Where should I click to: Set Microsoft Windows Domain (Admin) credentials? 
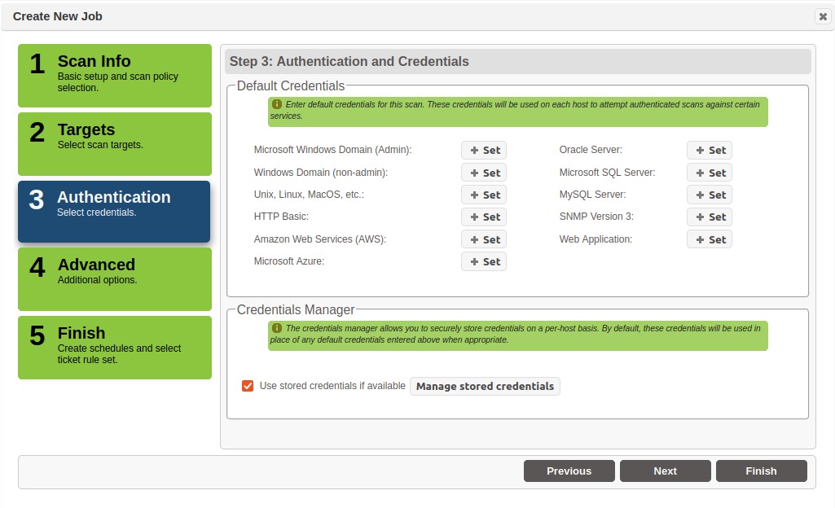click(x=484, y=151)
